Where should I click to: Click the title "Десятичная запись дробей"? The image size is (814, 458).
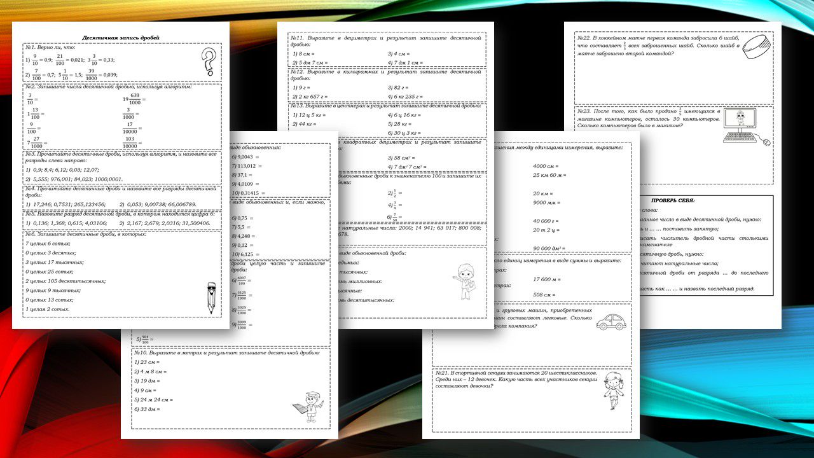[x=121, y=38]
